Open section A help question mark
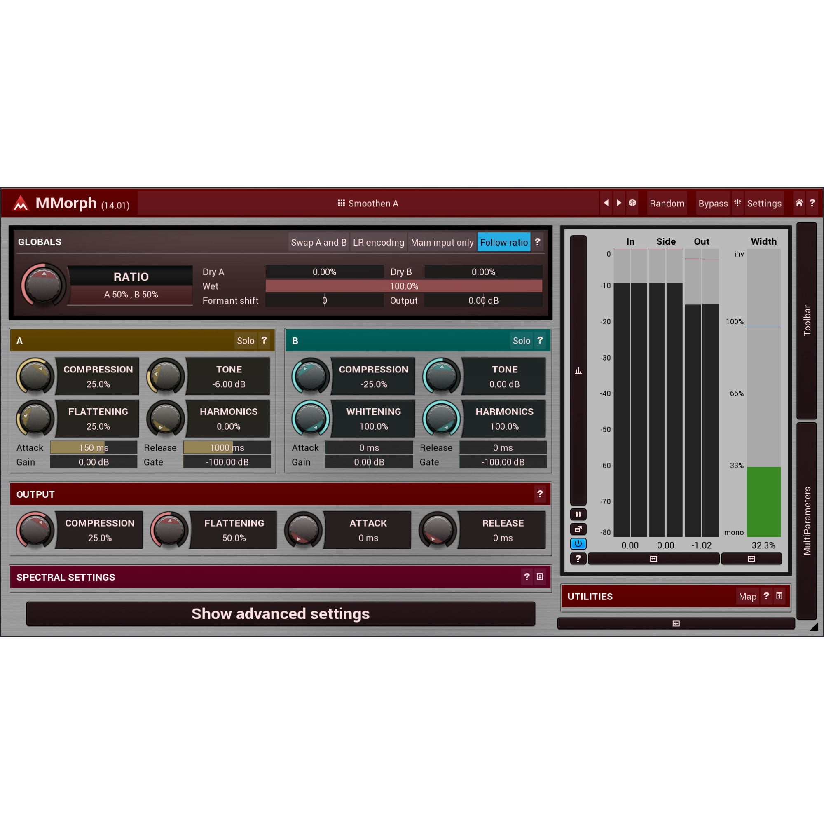Viewport: 824px width, 824px height. 264,340
